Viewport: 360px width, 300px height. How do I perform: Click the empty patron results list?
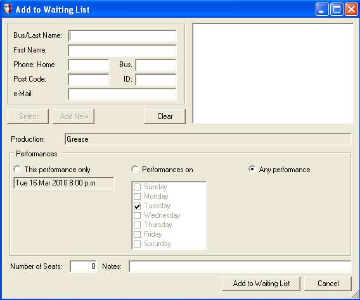(x=273, y=73)
